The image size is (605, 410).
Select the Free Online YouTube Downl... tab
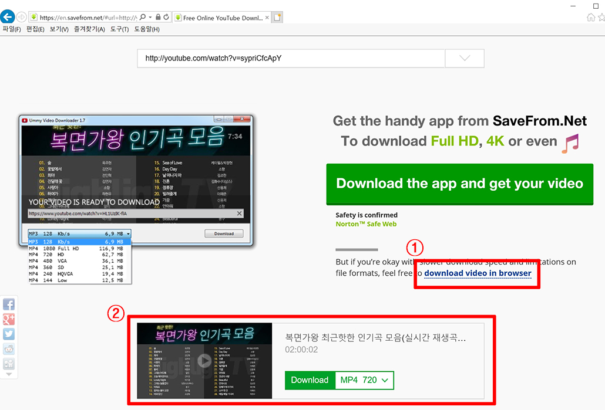click(222, 18)
